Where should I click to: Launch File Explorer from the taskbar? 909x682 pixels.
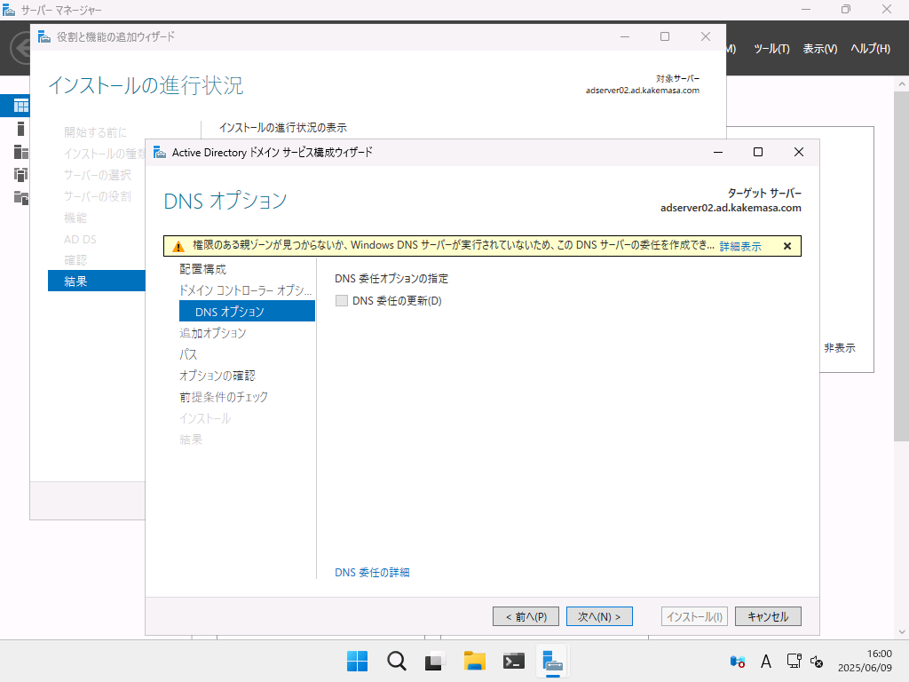pos(474,661)
